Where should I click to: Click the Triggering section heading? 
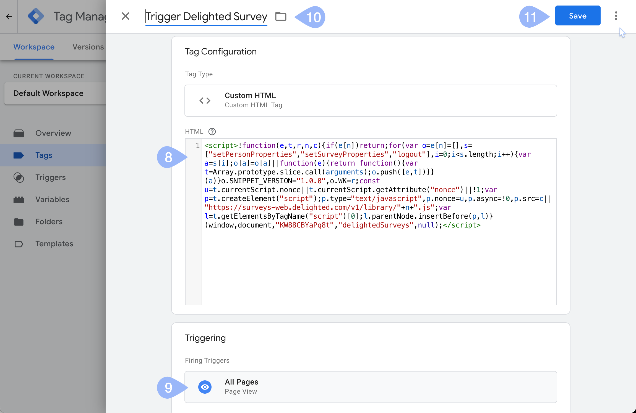(205, 338)
